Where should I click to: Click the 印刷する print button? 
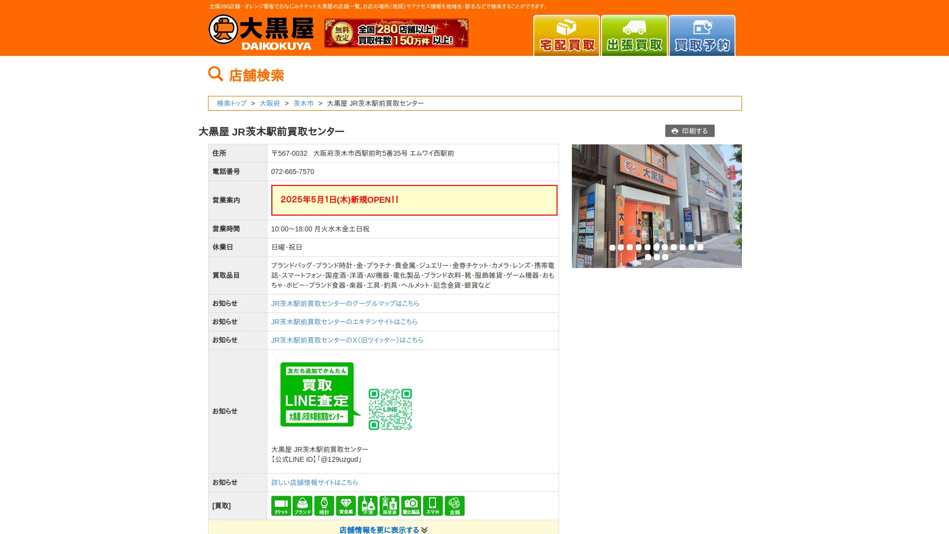690,131
